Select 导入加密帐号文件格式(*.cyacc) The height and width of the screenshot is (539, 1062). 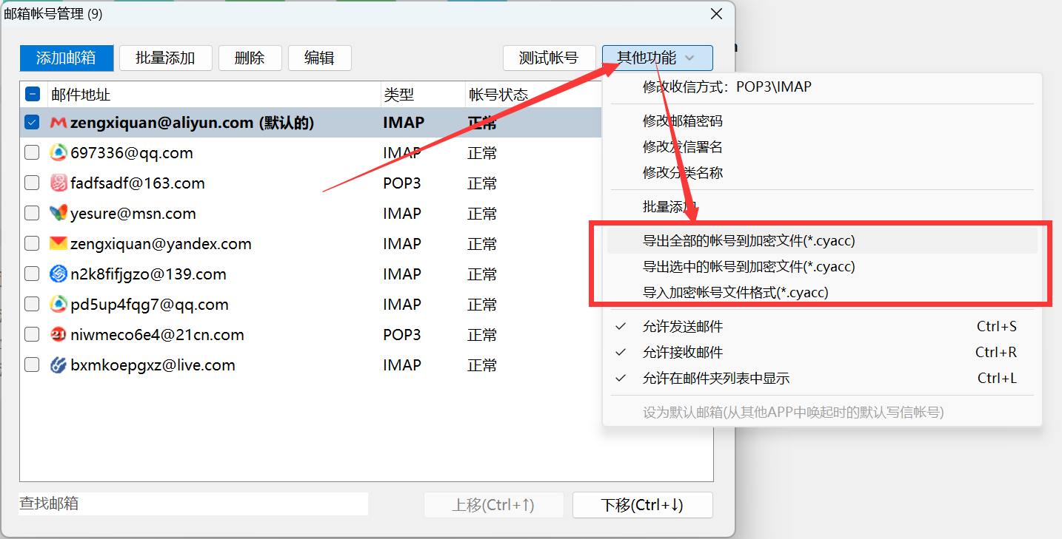tap(822, 293)
